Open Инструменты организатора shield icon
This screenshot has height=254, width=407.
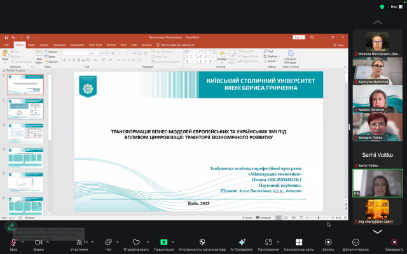(202, 243)
